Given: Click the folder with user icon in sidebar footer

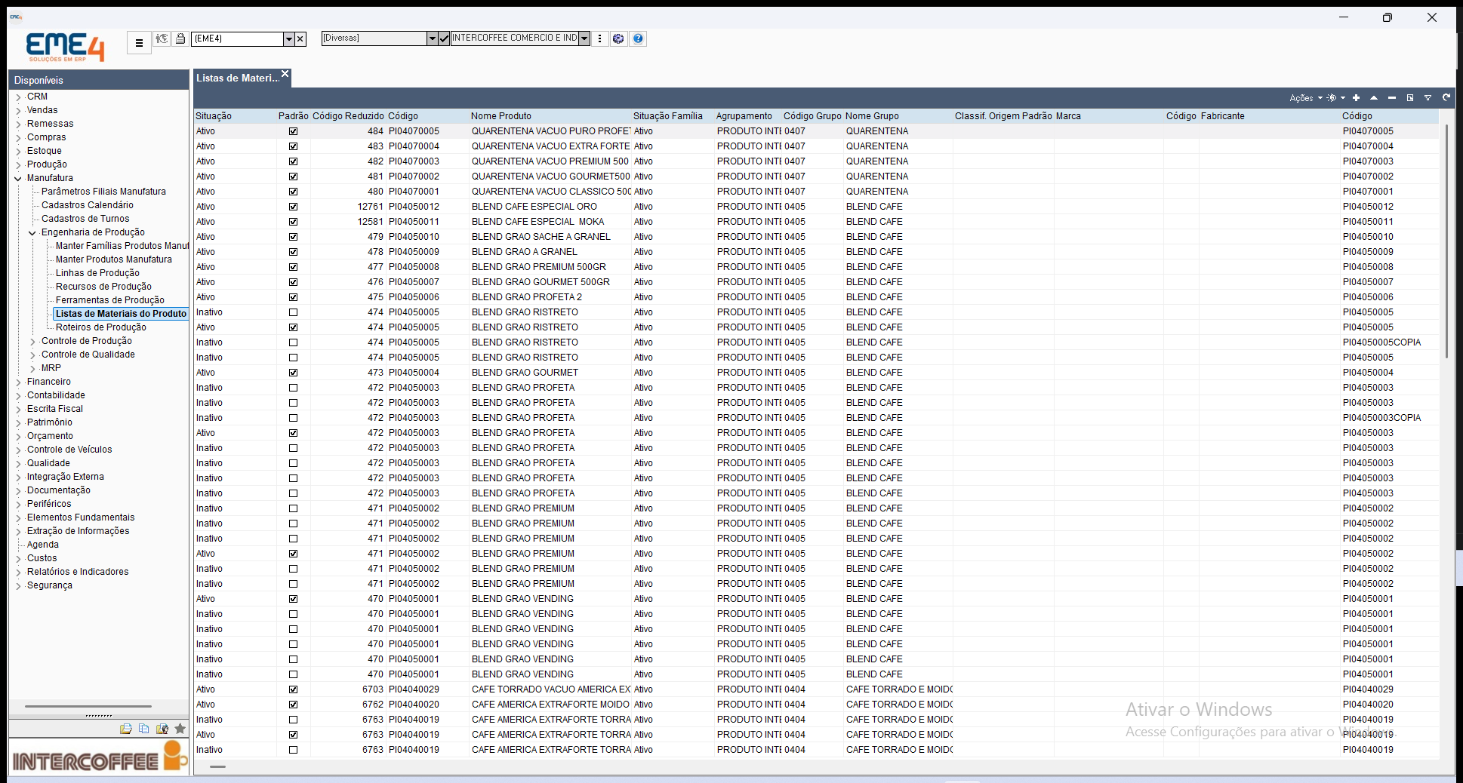Looking at the screenshot, I should pyautogui.click(x=162, y=729).
